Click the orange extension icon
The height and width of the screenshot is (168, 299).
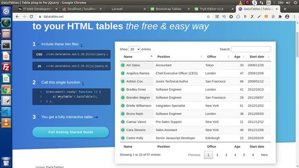tap(266, 17)
